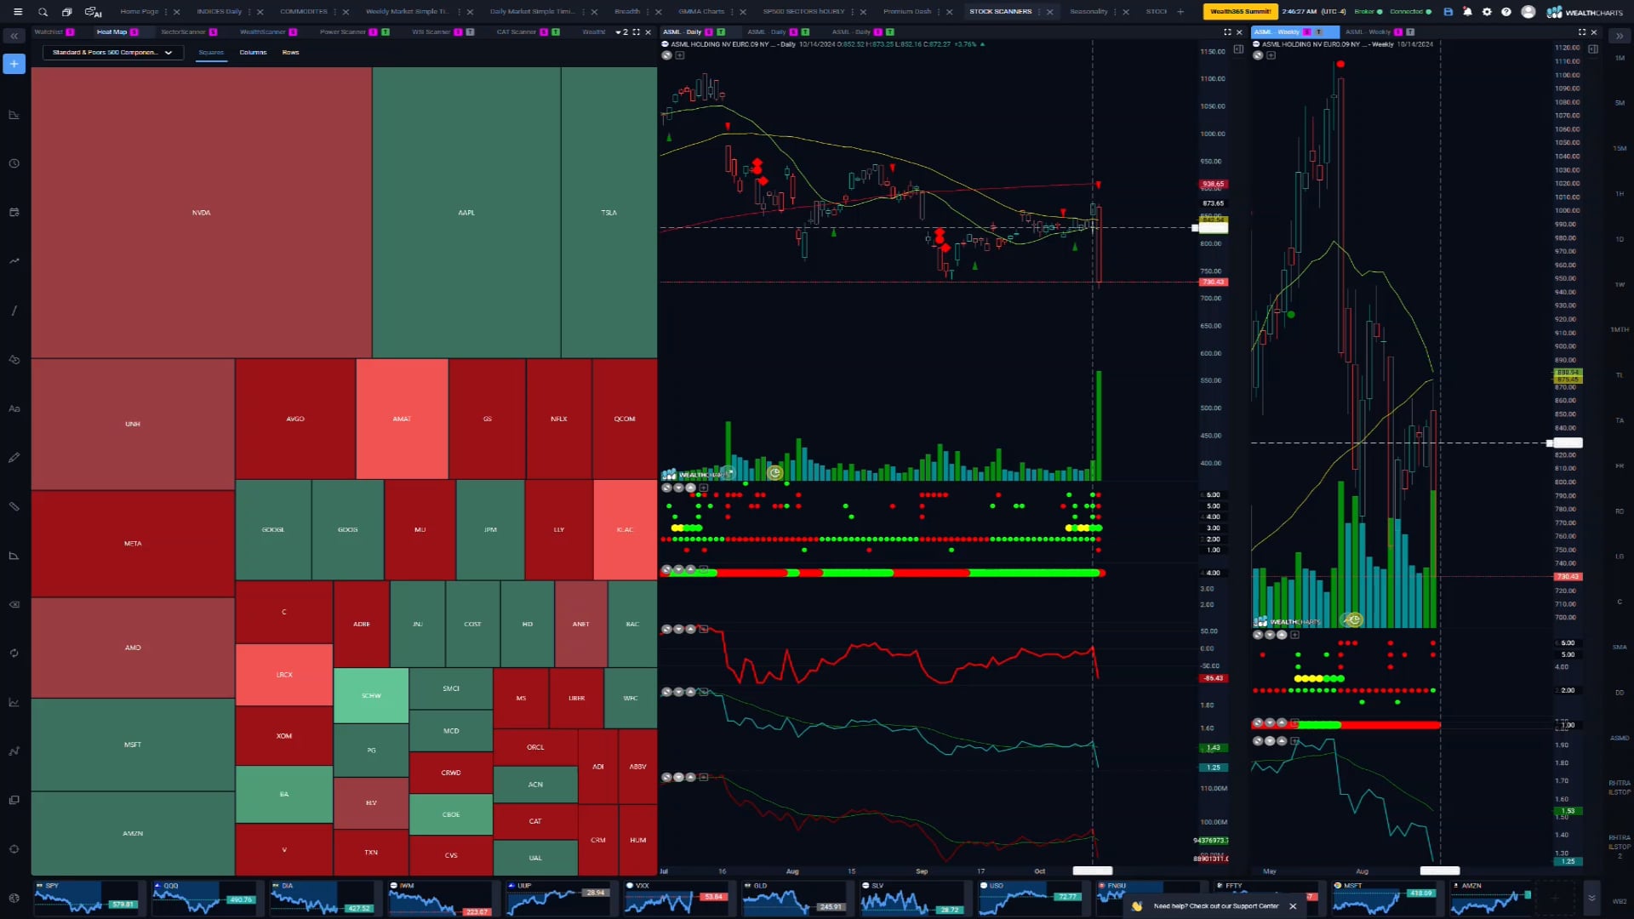This screenshot has height=919, width=1634.
Task: Maximize the heat map panel
Action: point(636,32)
